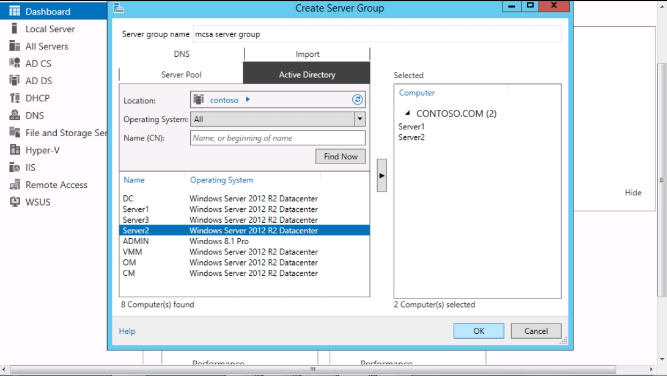The width and height of the screenshot is (667, 376).
Task: Click the Create Server Group title bar icon
Action: (x=119, y=8)
